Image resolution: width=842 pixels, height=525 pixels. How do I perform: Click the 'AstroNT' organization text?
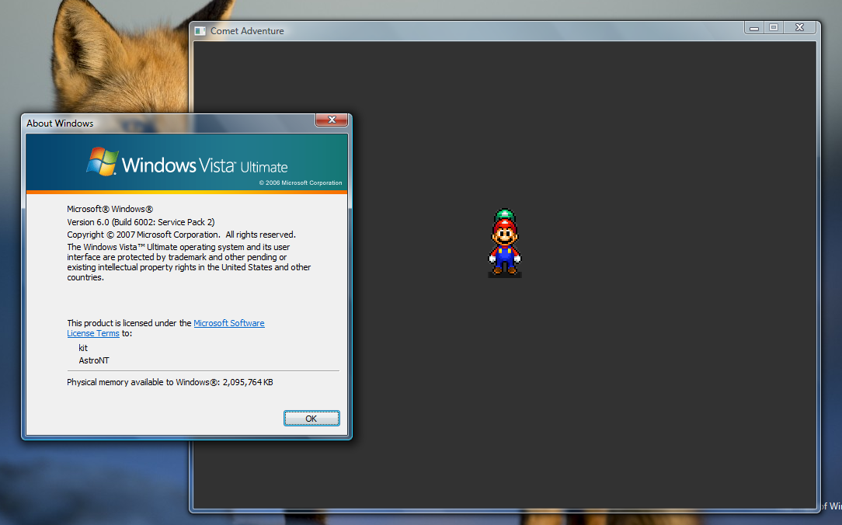(x=94, y=360)
